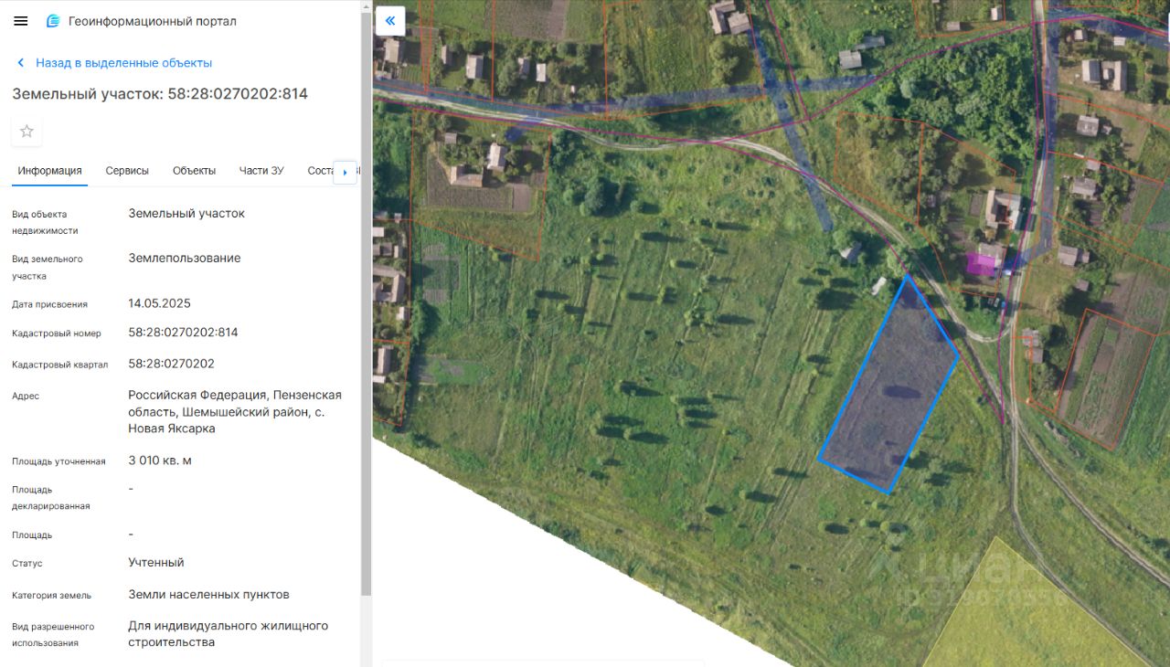Click the area value 3 010 кв. м

click(160, 461)
